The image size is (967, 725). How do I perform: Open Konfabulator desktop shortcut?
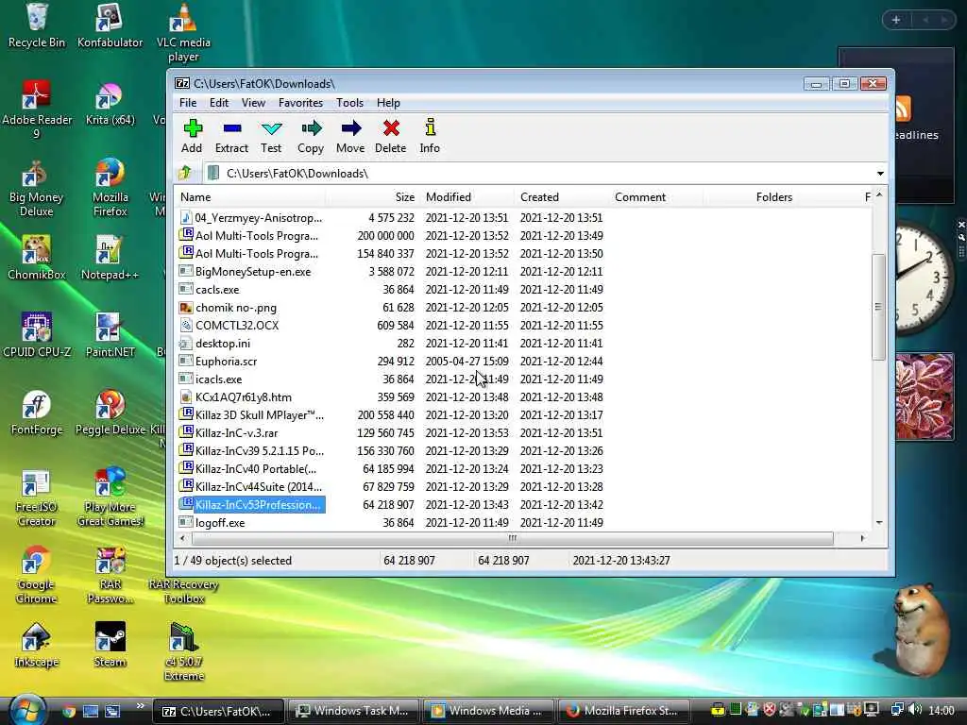(x=110, y=25)
